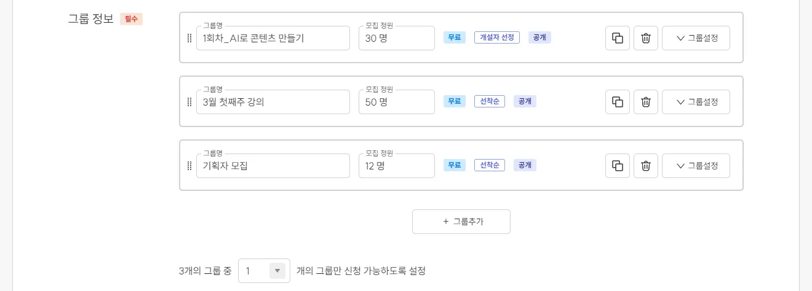Image resolution: width=812 pixels, height=291 pixels.
Task: Click drag handle of 기획자 모집 row
Action: (x=189, y=166)
